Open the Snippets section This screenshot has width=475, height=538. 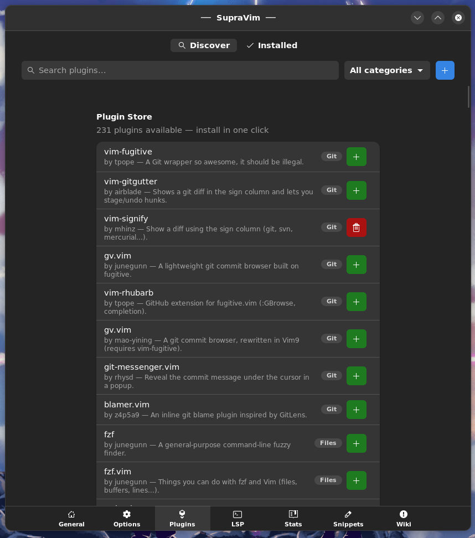pyautogui.click(x=348, y=519)
